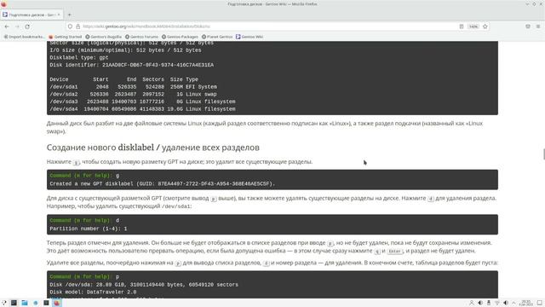Open the tracking protection shield in address bar
This screenshot has height=307, width=545.
70,26
